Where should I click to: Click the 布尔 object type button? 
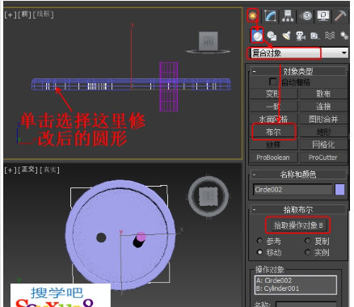273,132
